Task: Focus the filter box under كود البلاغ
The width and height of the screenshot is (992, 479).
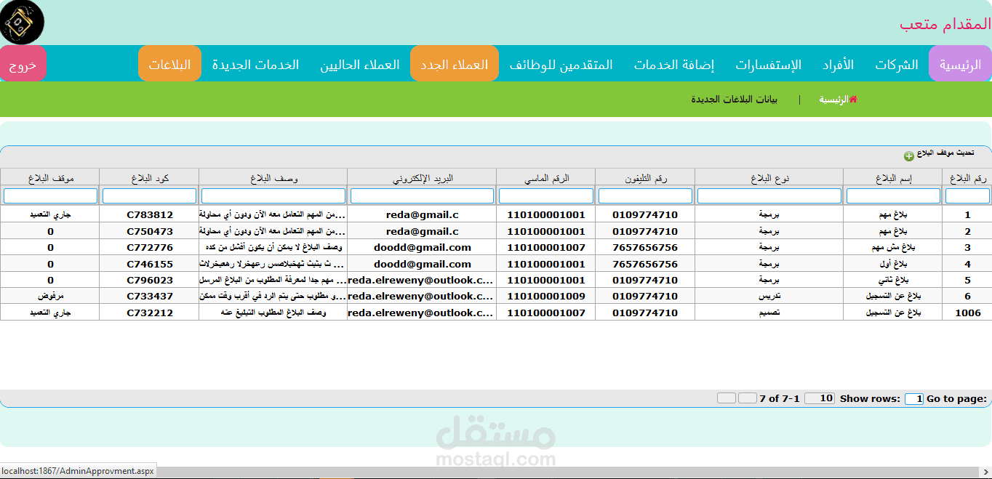Action: [149, 196]
